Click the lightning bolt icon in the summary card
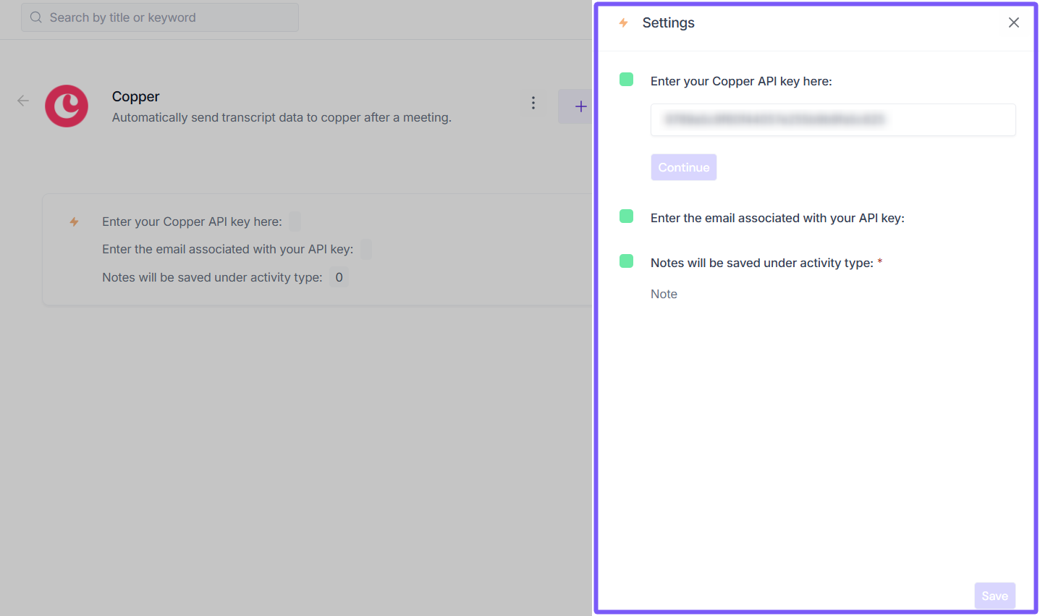 [74, 221]
